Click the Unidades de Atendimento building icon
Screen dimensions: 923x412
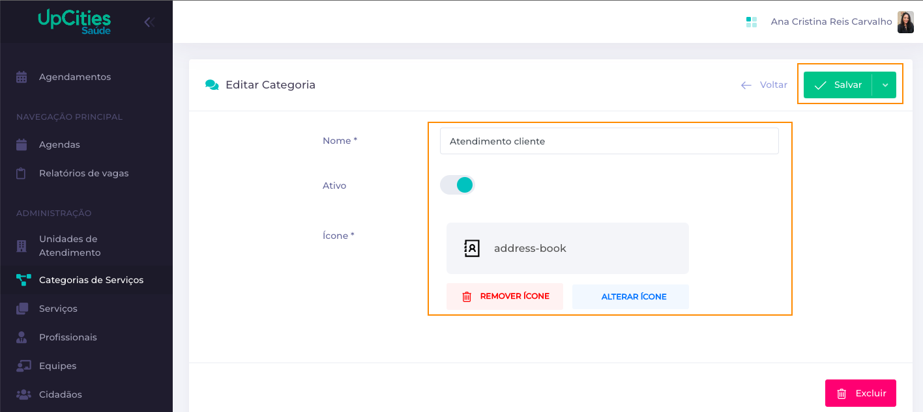coord(22,245)
